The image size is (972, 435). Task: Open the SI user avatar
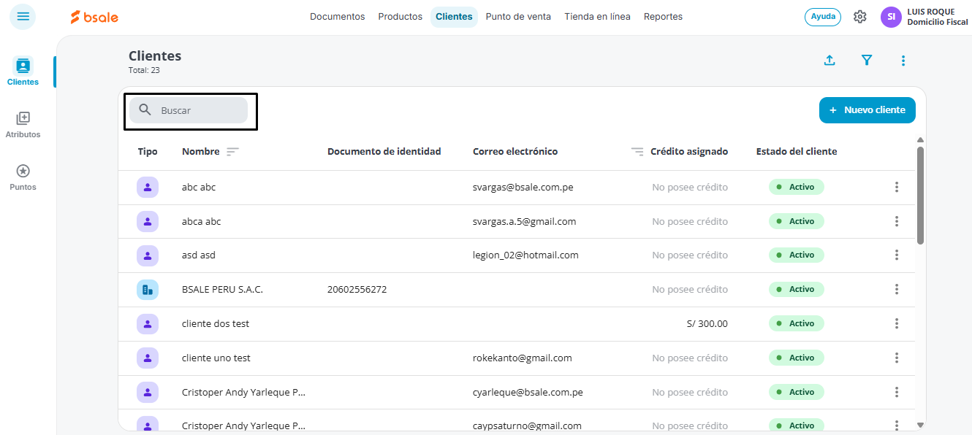891,17
